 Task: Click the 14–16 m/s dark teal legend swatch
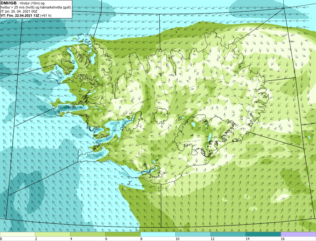[x=263, y=234]
